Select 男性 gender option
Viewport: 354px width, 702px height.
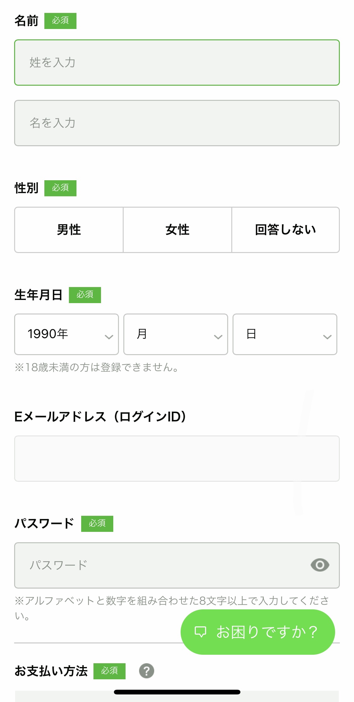tap(69, 230)
